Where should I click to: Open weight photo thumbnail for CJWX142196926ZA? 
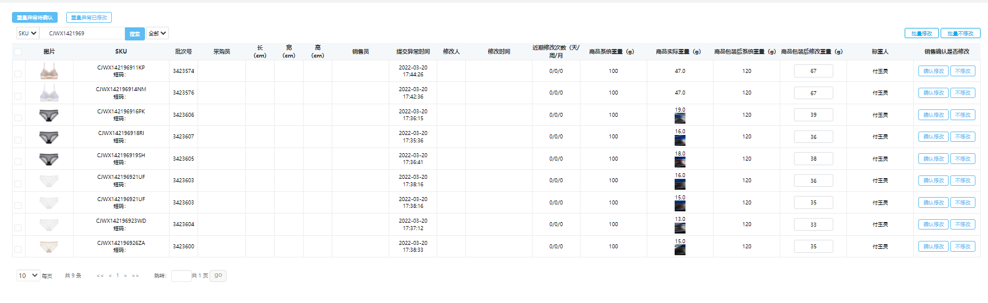tap(680, 250)
